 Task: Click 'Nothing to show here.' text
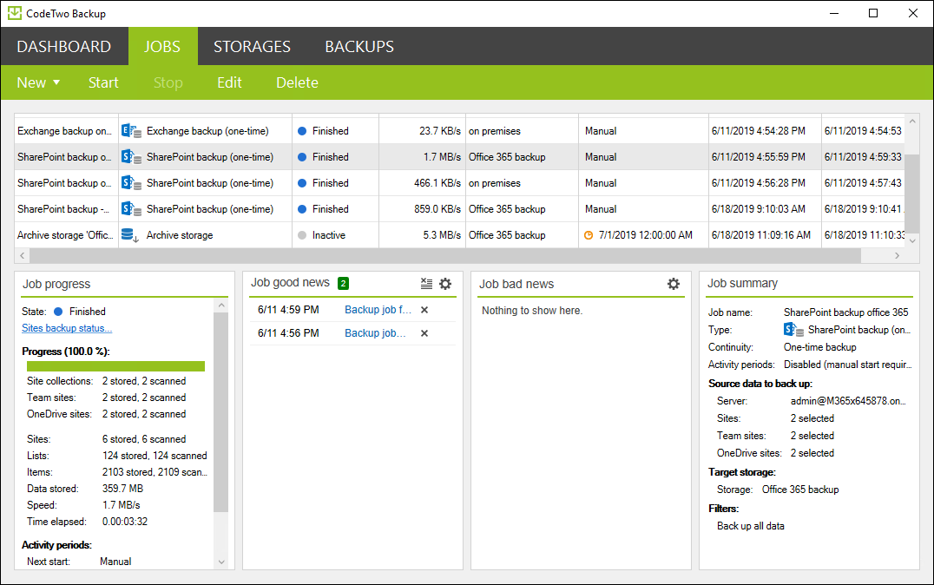coord(532,311)
